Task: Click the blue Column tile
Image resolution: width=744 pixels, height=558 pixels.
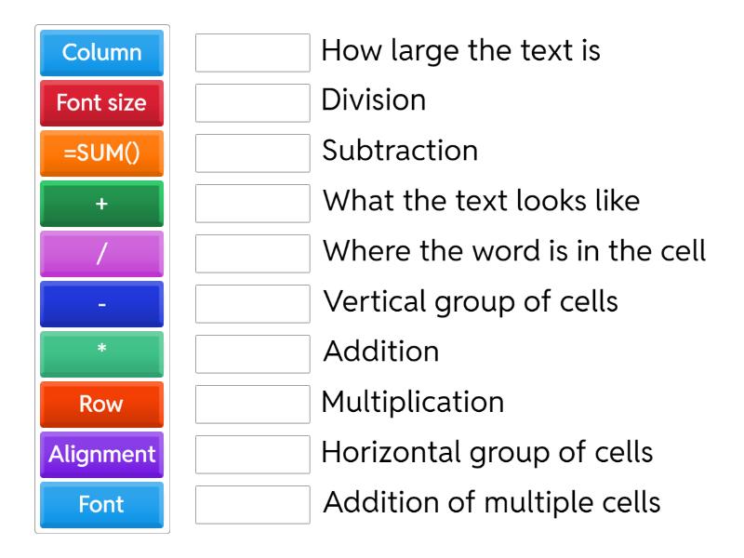Action: (x=101, y=53)
